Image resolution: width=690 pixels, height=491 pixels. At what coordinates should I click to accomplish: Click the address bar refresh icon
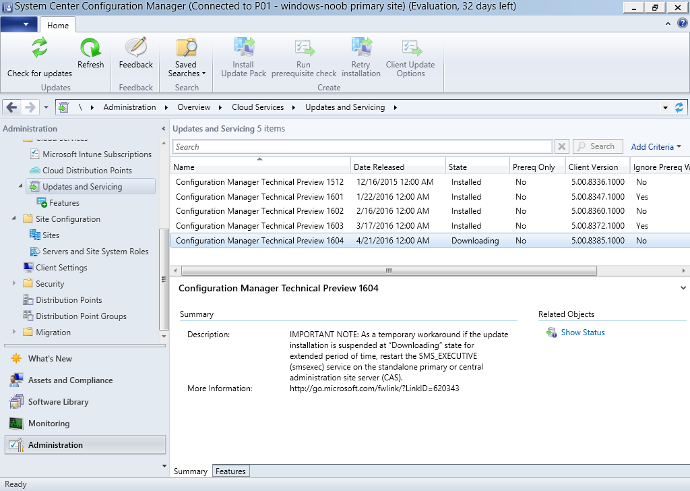pyautogui.click(x=679, y=107)
